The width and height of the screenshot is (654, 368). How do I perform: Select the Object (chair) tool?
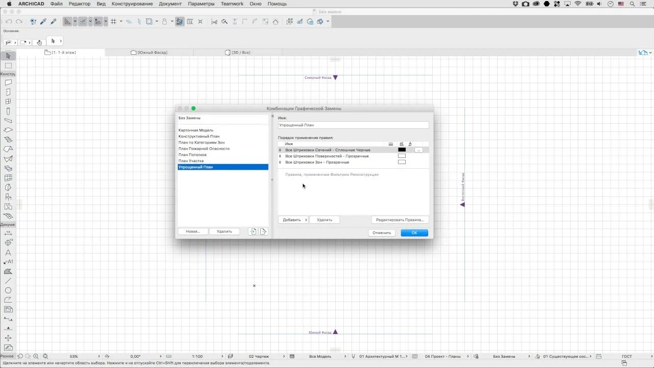(x=8, y=197)
